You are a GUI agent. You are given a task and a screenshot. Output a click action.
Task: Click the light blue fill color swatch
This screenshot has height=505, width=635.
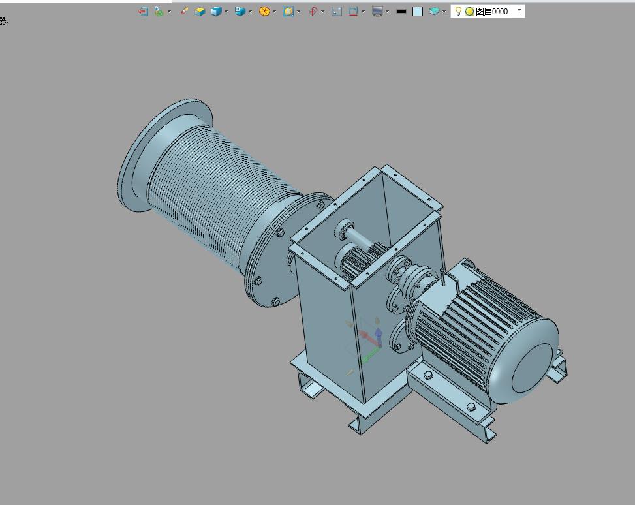point(418,11)
